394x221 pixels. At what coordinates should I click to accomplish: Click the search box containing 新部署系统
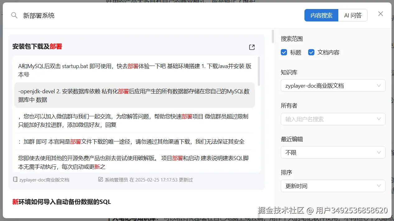[x=160, y=16]
